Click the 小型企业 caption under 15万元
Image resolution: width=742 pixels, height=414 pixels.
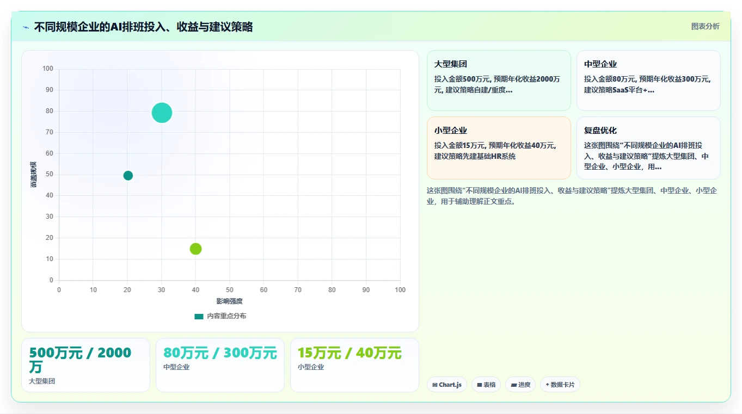coord(311,367)
